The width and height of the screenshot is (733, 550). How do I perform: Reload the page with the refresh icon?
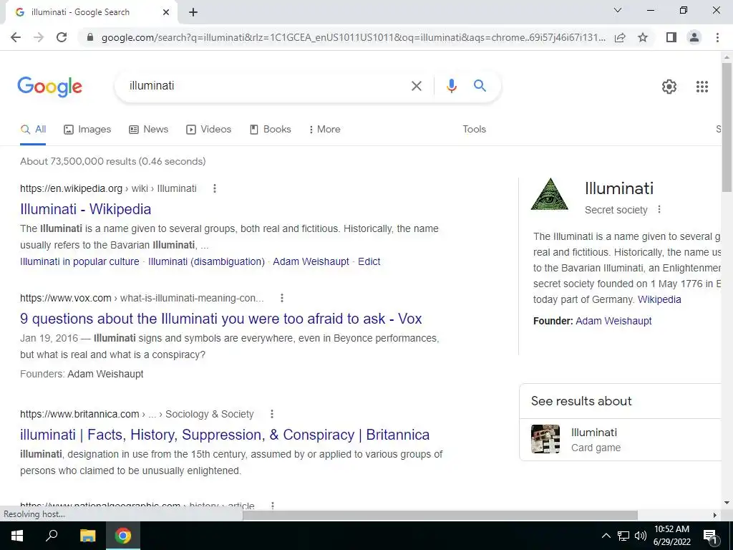[62, 37]
